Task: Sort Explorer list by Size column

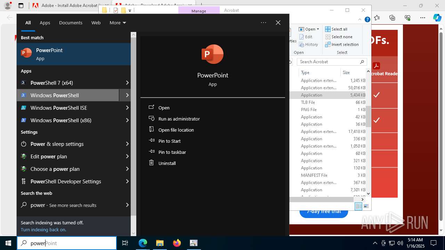Action: tap(353, 72)
